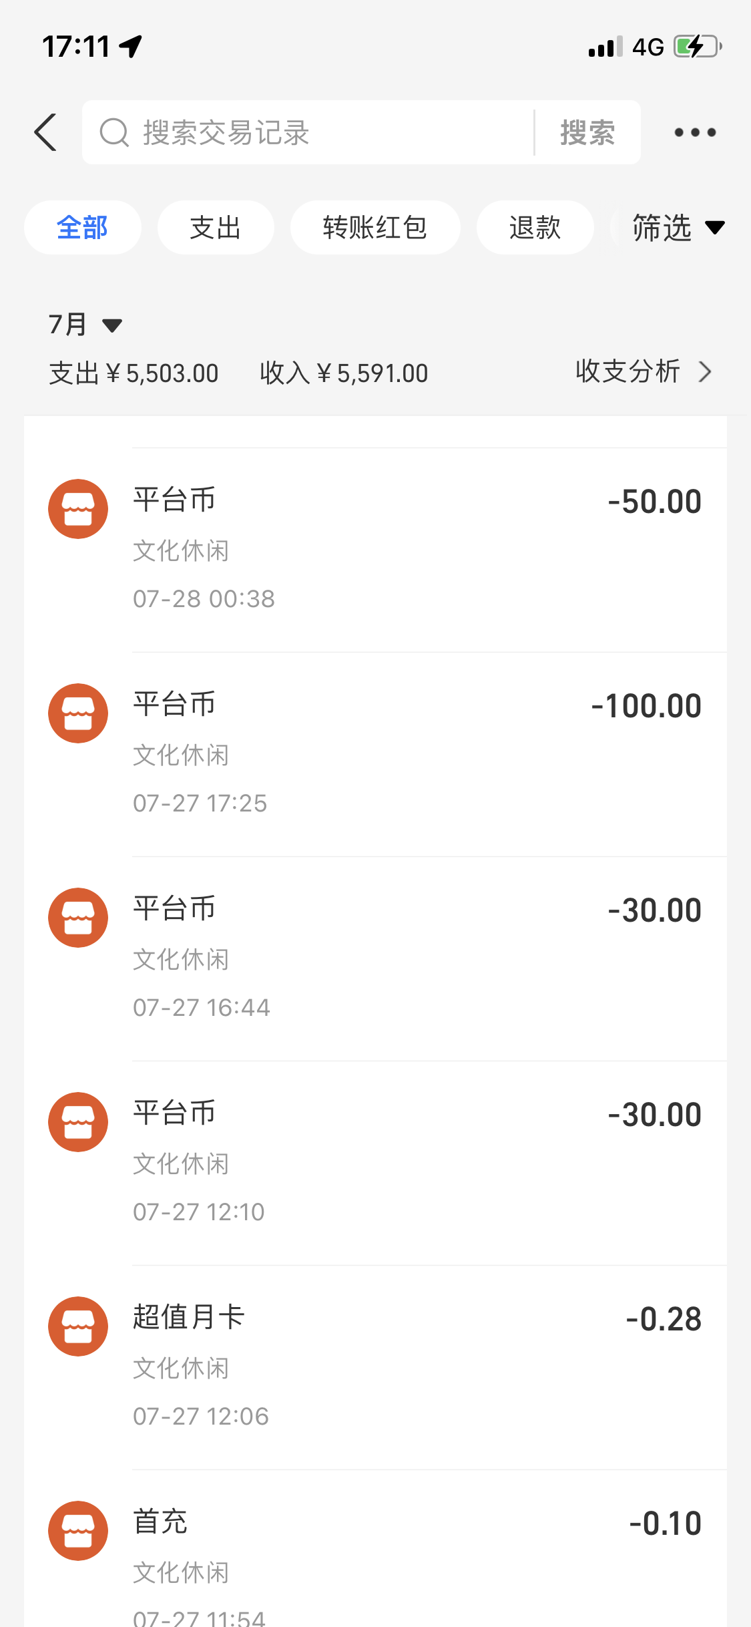Open the 收支分析 link
Viewport: 751px width, 1627px height.
[x=628, y=371]
